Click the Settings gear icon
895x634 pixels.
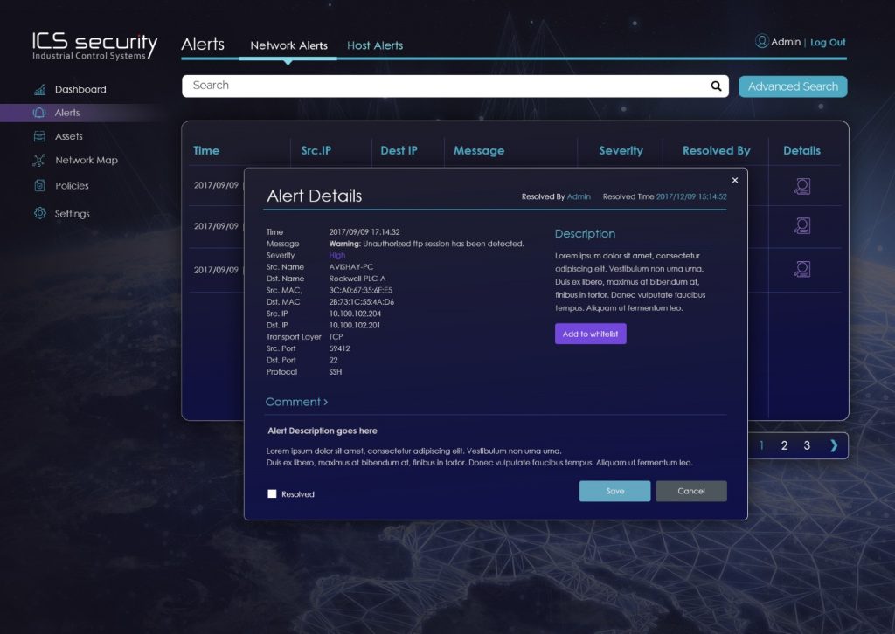point(39,213)
